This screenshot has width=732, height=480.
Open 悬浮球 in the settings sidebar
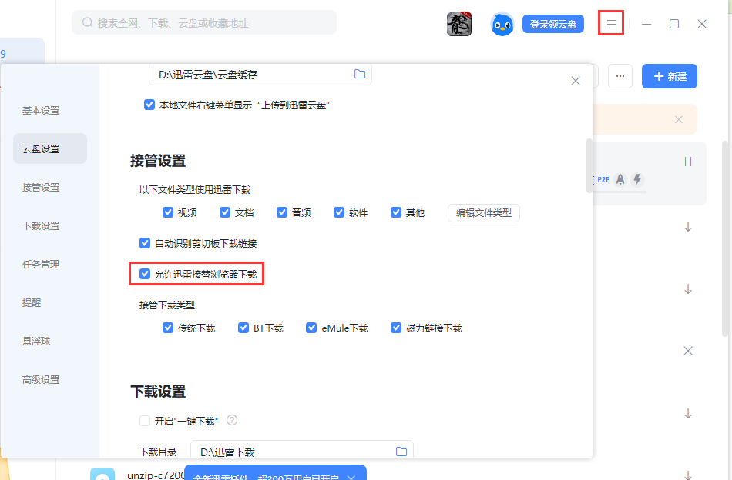coord(36,341)
